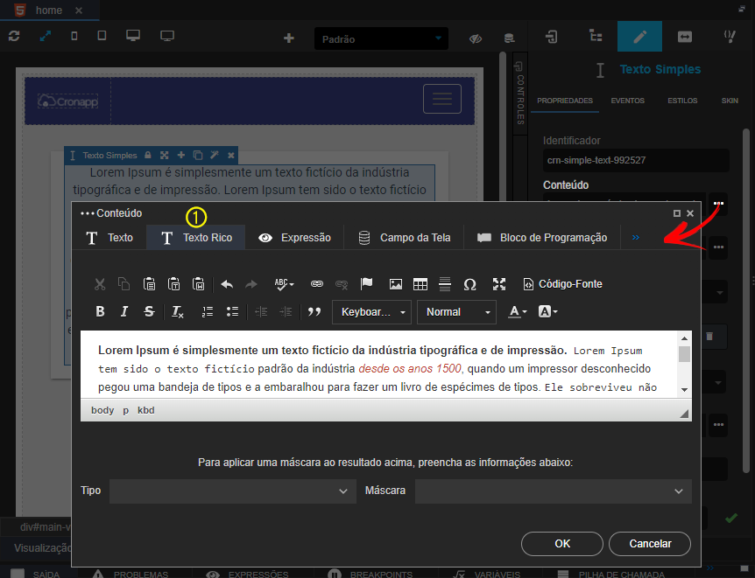Open the spell check ABC dropdown
The image size is (755, 578).
284,284
